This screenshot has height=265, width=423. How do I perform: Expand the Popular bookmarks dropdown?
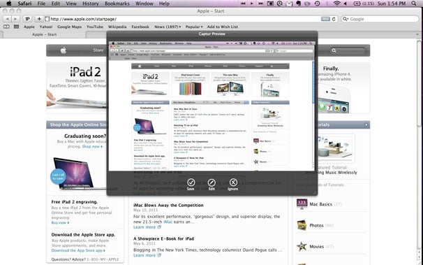[194, 27]
